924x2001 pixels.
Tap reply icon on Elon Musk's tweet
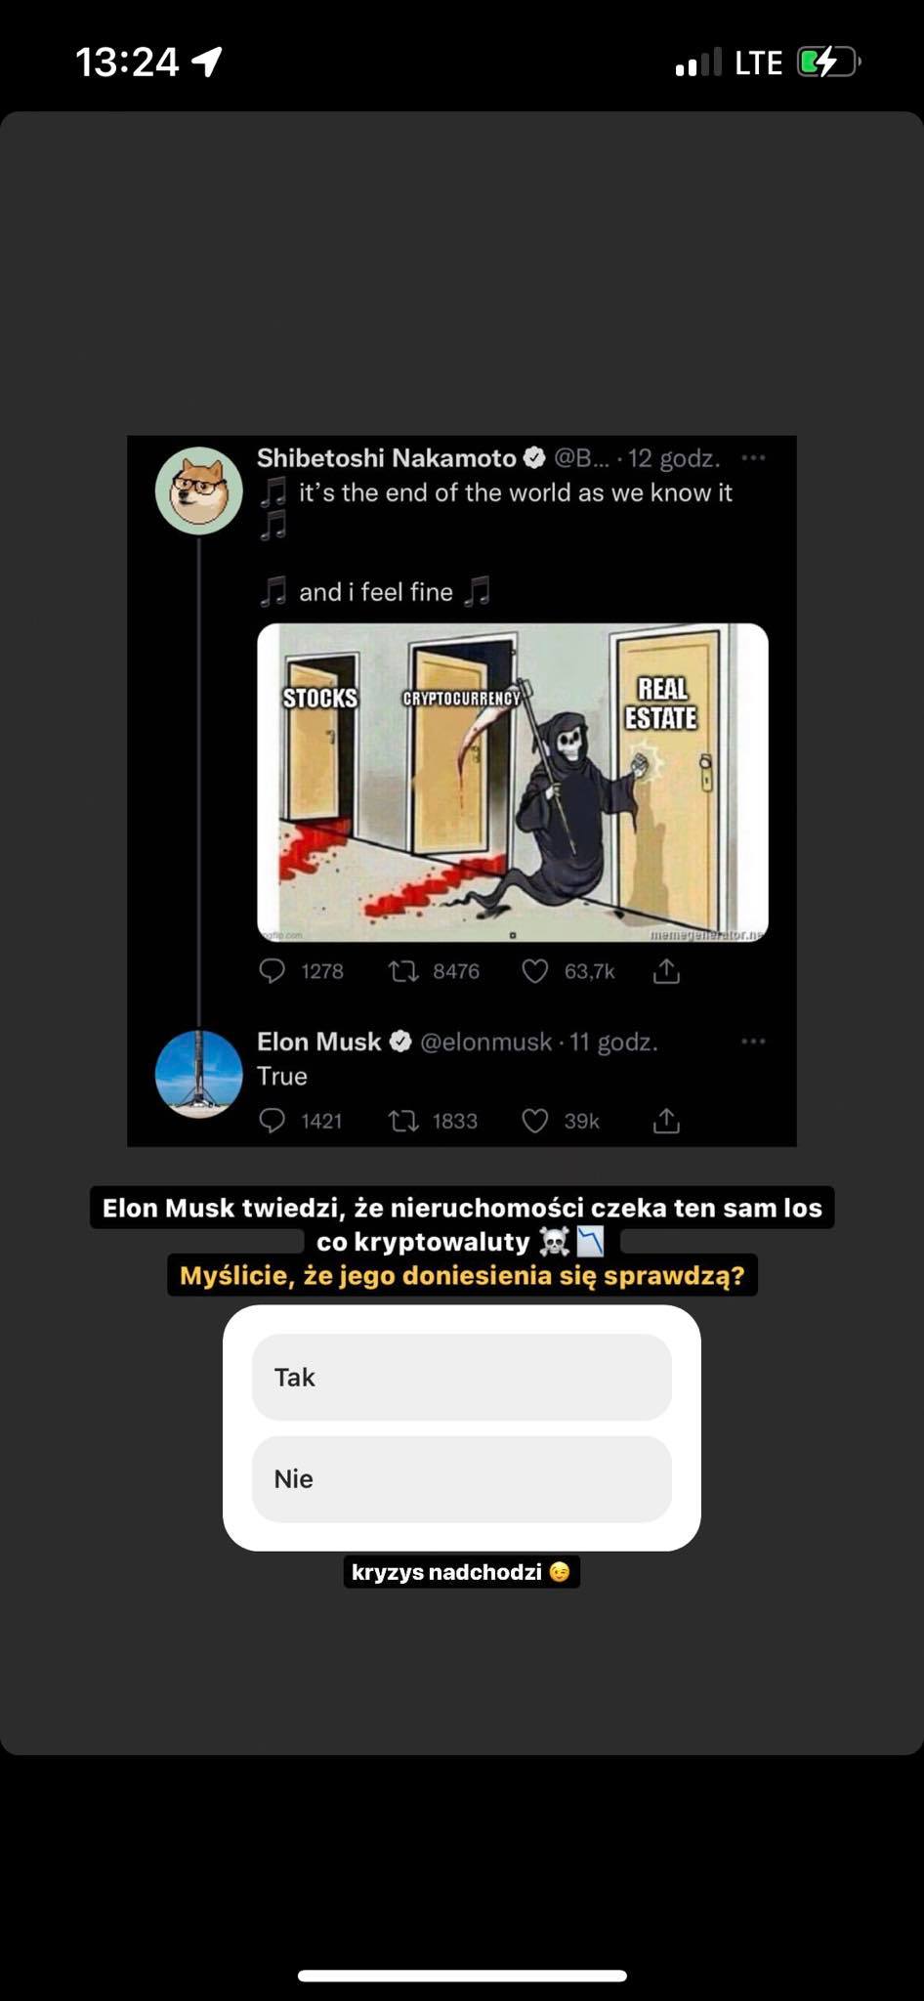click(x=272, y=1120)
